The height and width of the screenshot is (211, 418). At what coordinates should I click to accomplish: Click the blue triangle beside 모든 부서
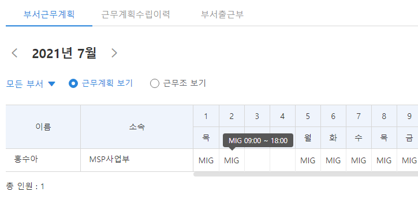click(51, 84)
